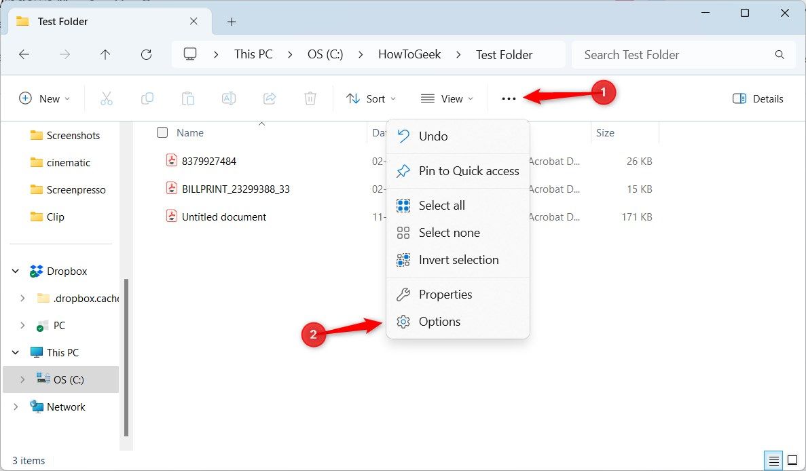Toggle the Details pane button
Viewport: 806px width, 471px height.
tap(758, 98)
